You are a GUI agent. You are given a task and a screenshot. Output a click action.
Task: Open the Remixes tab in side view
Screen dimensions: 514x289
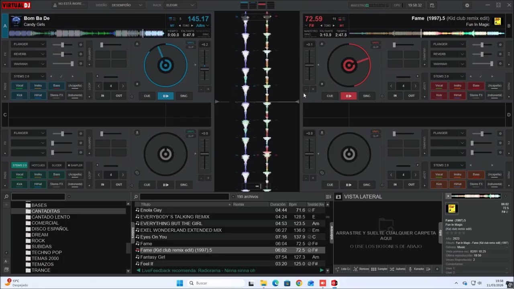pos(361,269)
